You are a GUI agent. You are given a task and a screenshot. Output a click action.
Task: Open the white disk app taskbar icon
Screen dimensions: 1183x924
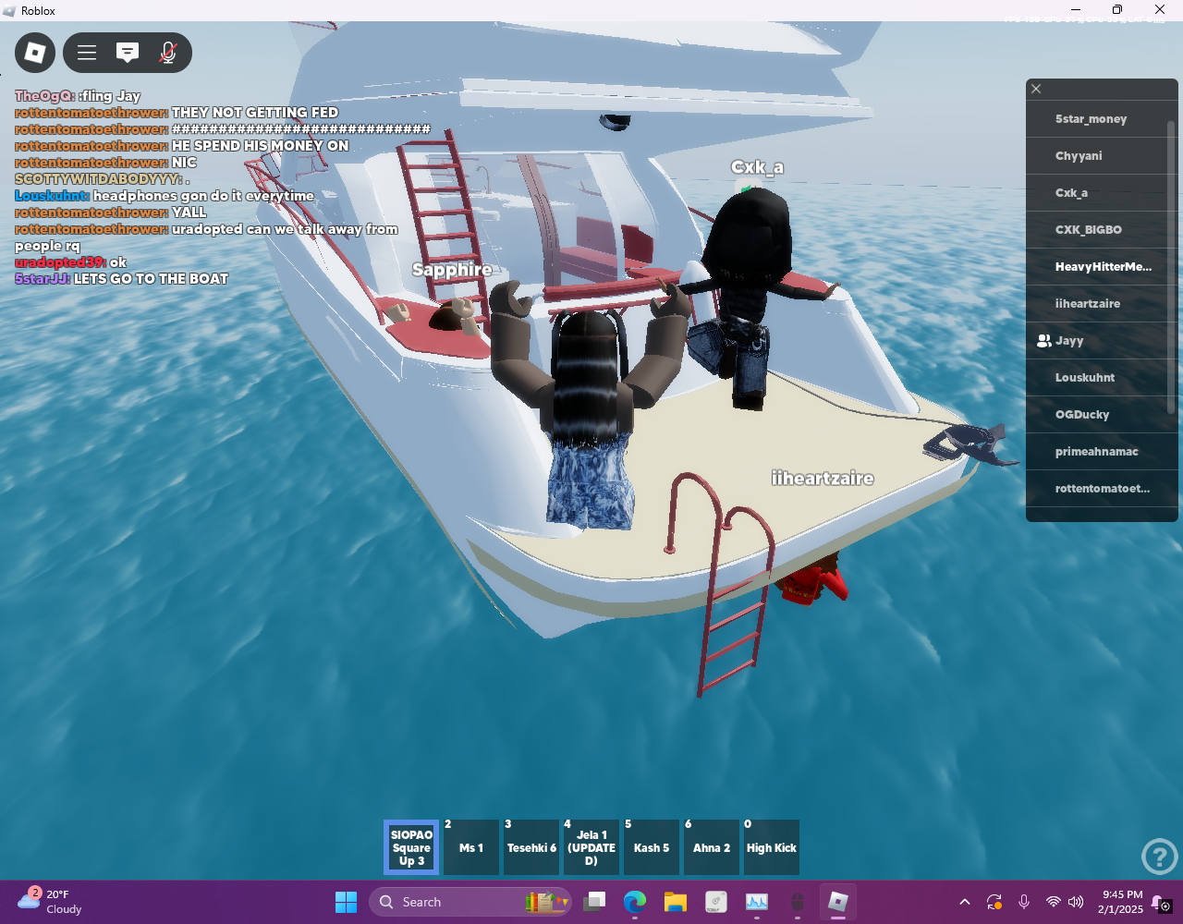(x=716, y=902)
